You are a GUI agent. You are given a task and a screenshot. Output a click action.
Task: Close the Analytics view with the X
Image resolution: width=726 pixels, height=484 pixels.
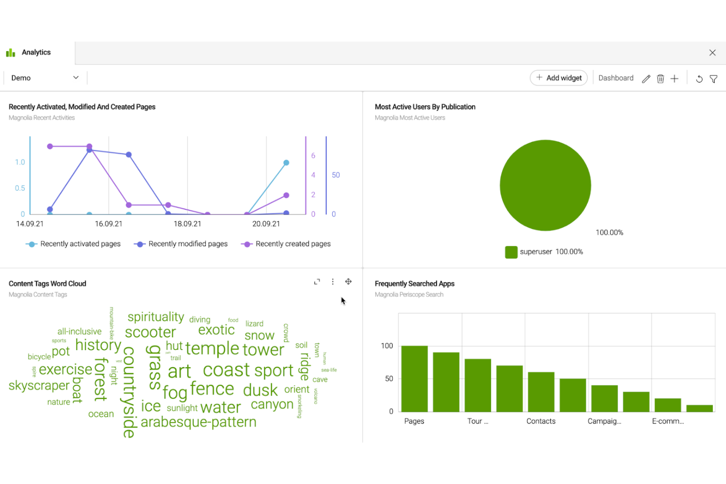click(712, 52)
